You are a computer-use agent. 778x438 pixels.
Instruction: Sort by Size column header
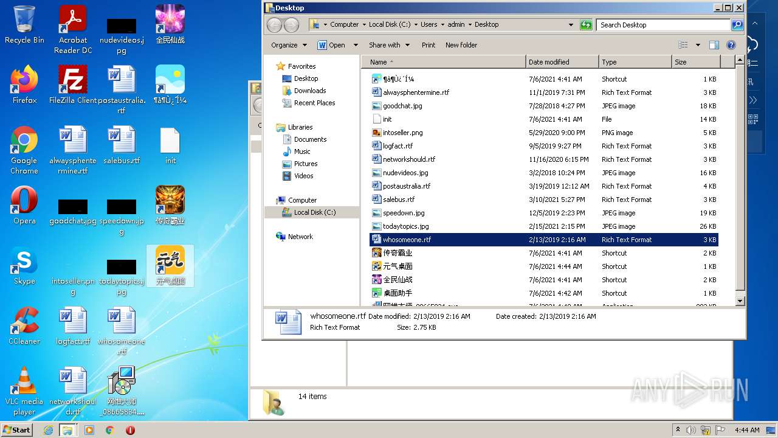pyautogui.click(x=696, y=62)
